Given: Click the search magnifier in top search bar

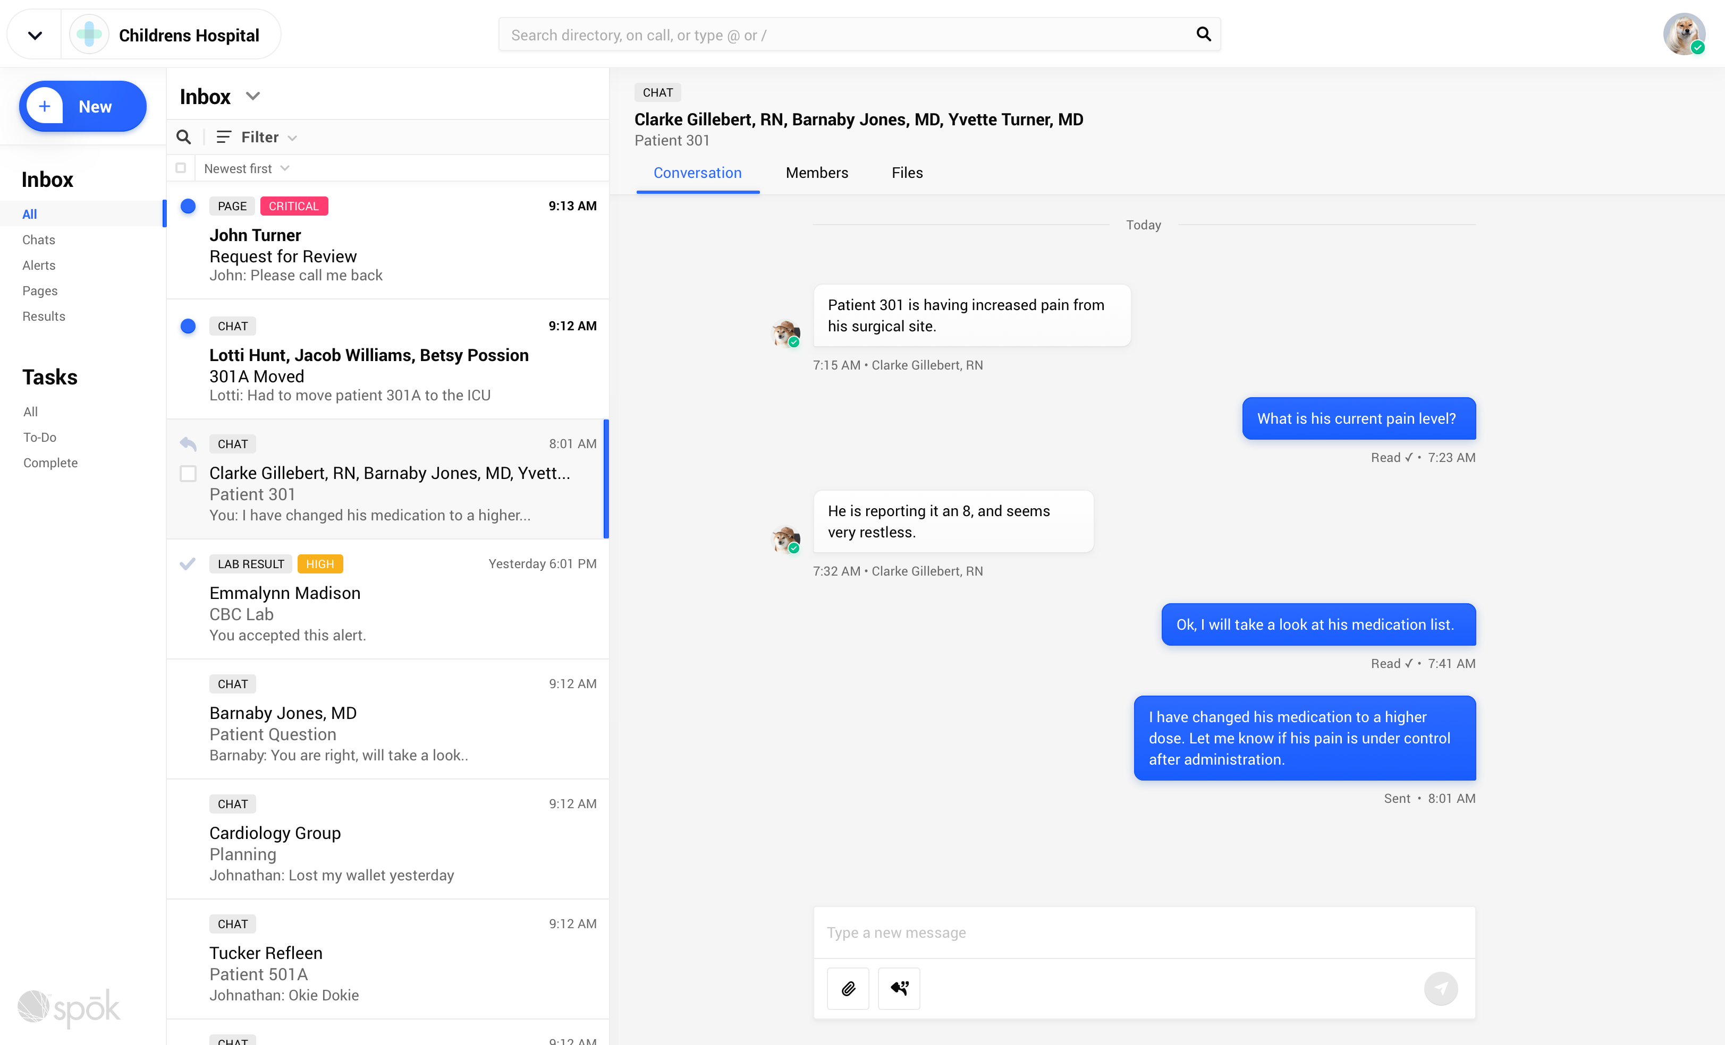Looking at the screenshot, I should click(1204, 35).
